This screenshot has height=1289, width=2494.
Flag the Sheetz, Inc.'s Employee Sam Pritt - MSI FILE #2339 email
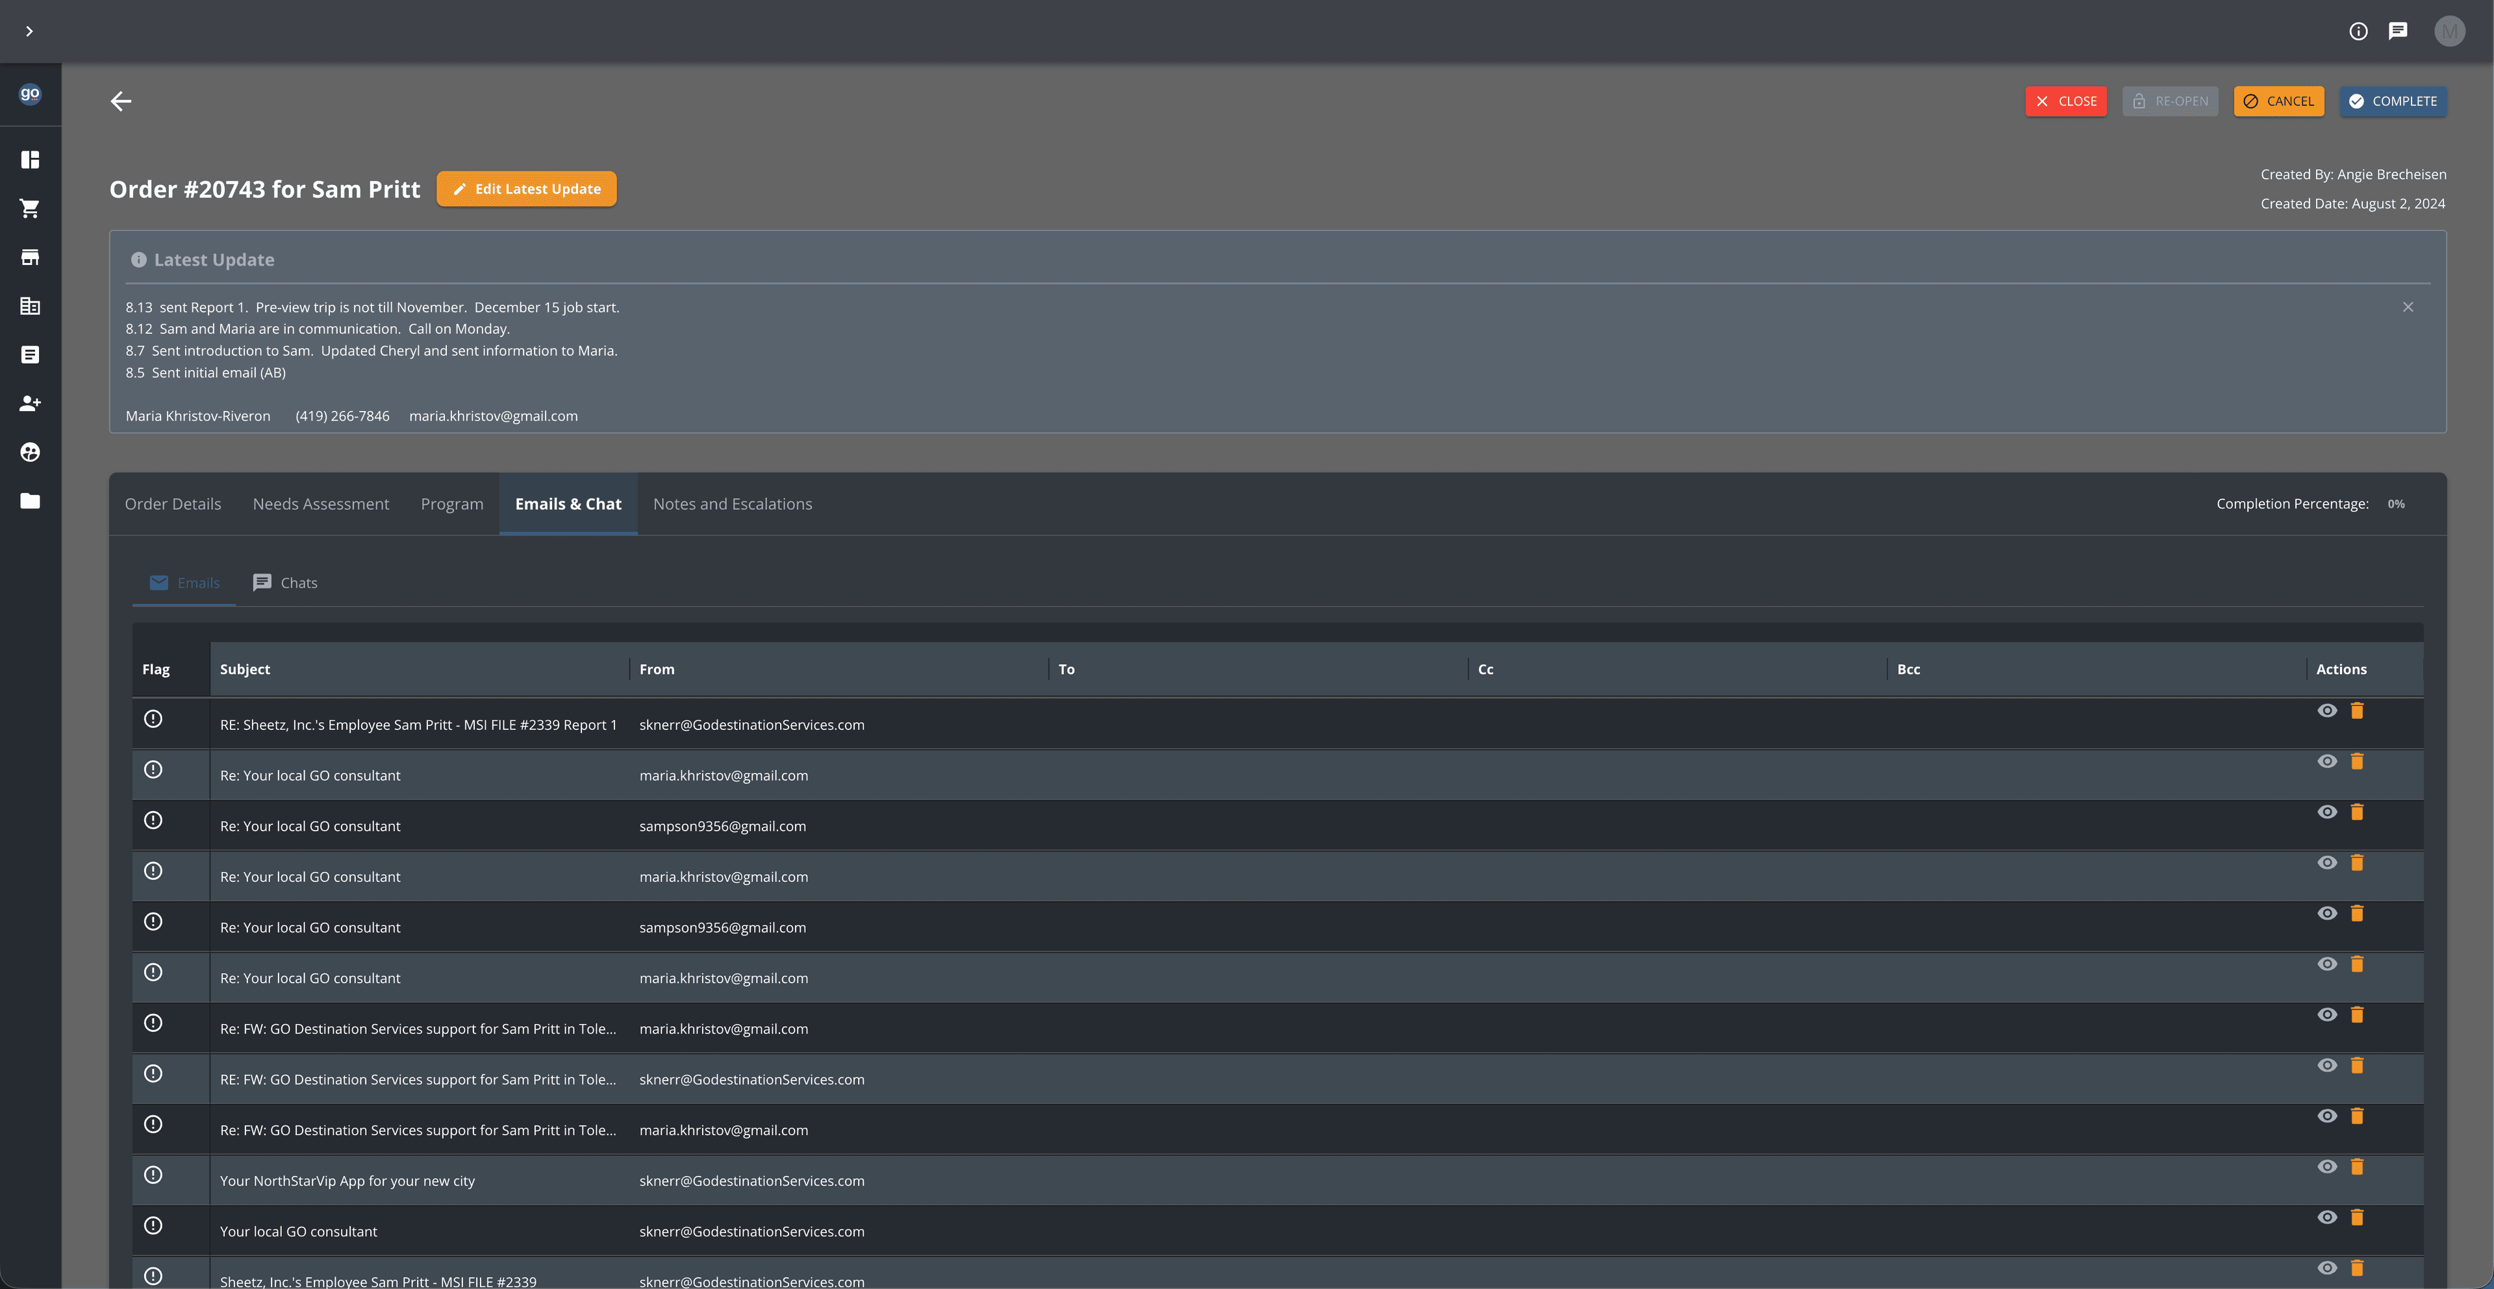point(153,1275)
